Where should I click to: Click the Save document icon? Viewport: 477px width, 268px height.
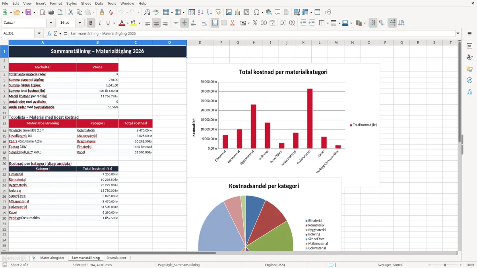click(x=28, y=12)
